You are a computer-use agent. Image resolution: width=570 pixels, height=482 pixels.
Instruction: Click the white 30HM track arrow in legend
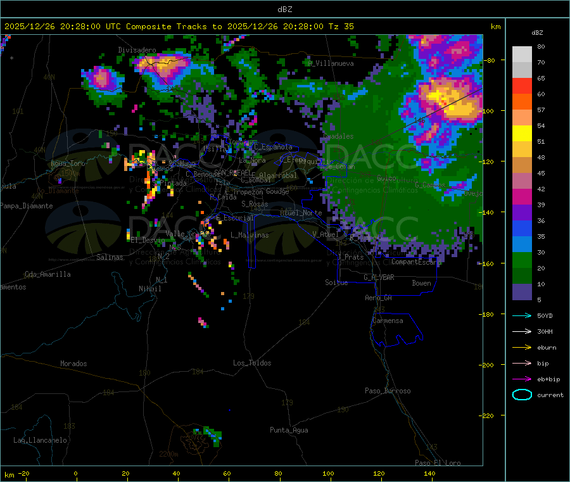pos(522,331)
